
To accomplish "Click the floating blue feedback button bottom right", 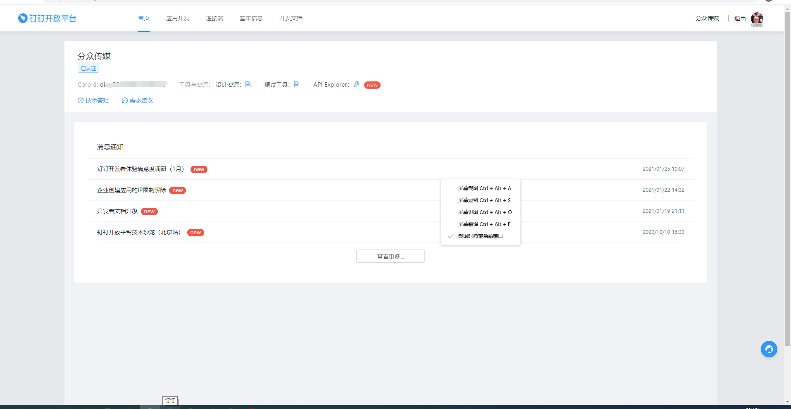I will pos(769,349).
